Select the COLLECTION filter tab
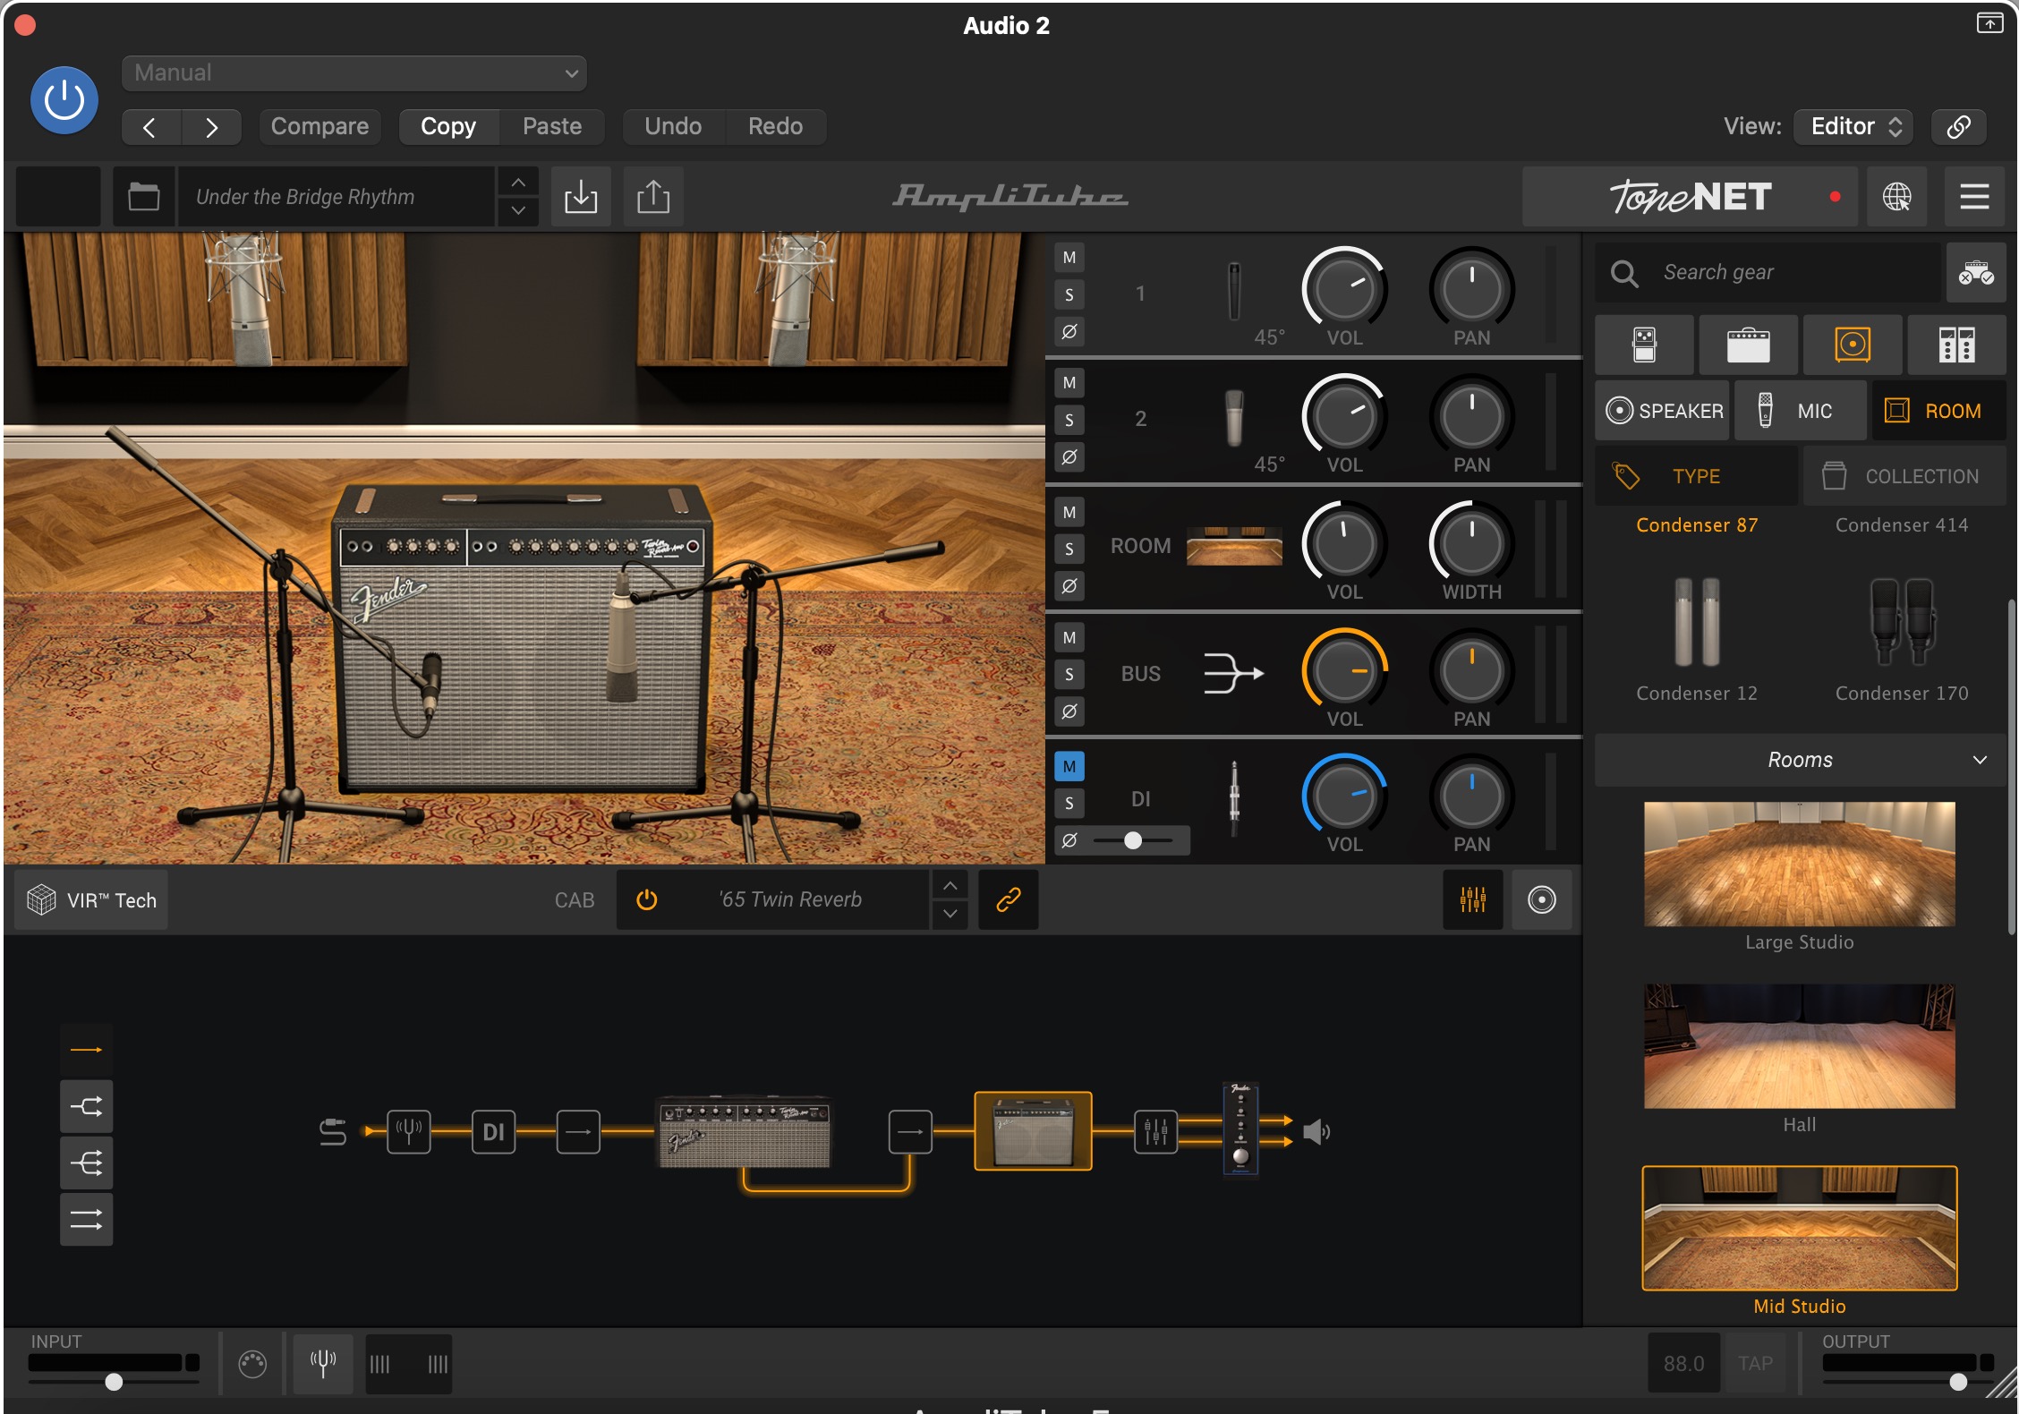The image size is (2019, 1414). pos(1904,476)
